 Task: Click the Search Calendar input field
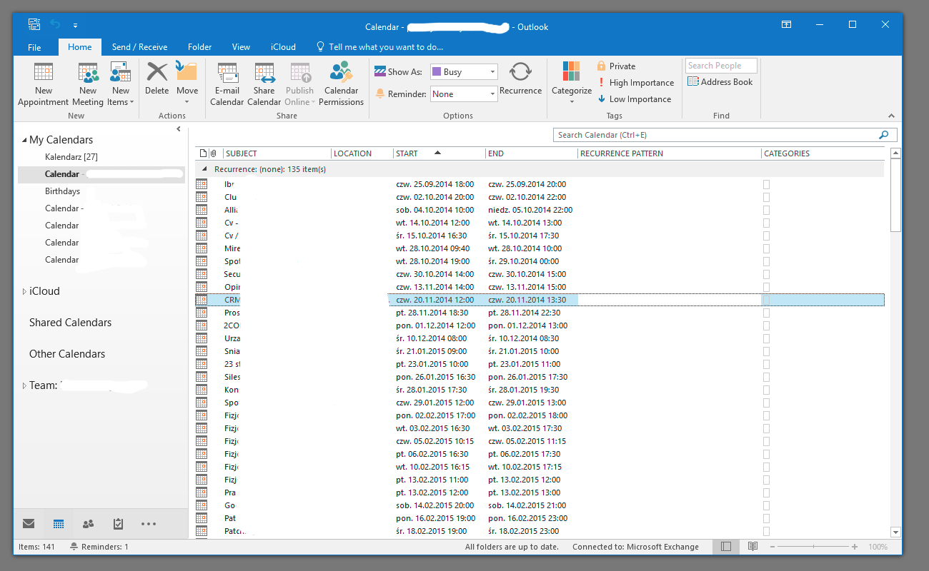pos(715,135)
